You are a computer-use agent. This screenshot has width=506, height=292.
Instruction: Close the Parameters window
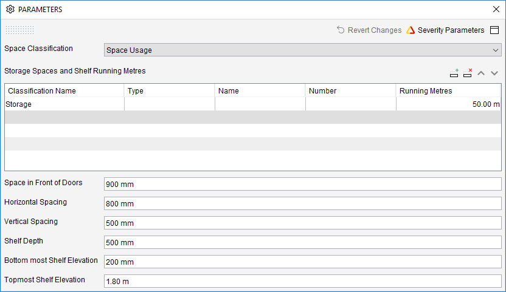click(496, 9)
